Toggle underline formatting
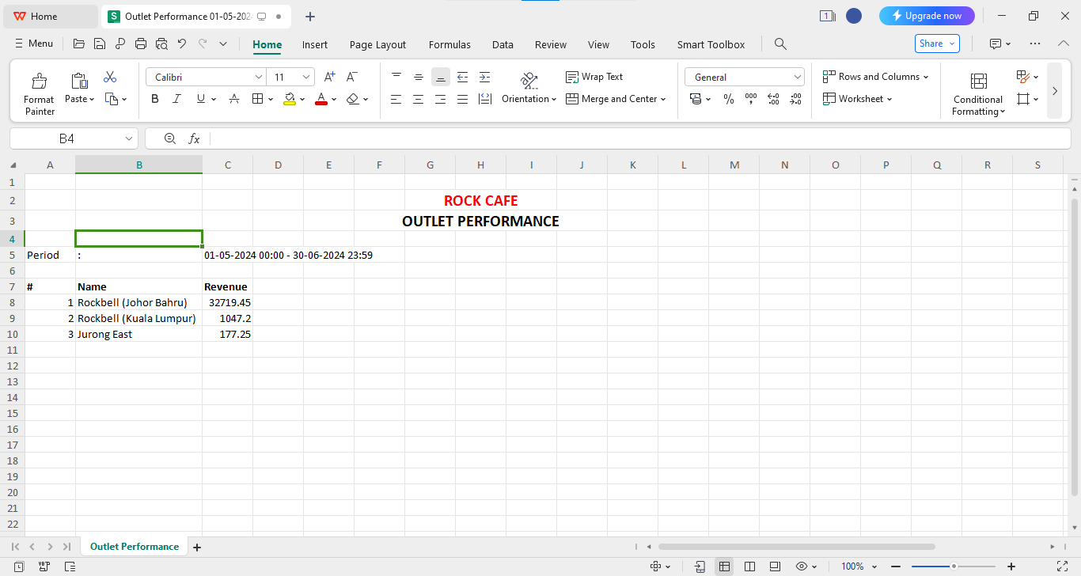This screenshot has height=576, width=1081. [201, 99]
